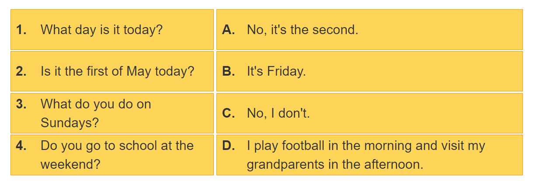Click "grandparents in the afternoon" in answer D
The width and height of the screenshot is (533, 181).
335,165
